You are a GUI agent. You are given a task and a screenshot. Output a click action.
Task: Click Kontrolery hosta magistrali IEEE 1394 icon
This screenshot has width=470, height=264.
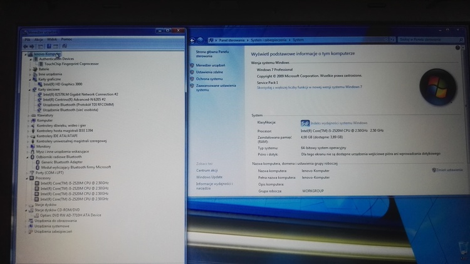(33, 131)
